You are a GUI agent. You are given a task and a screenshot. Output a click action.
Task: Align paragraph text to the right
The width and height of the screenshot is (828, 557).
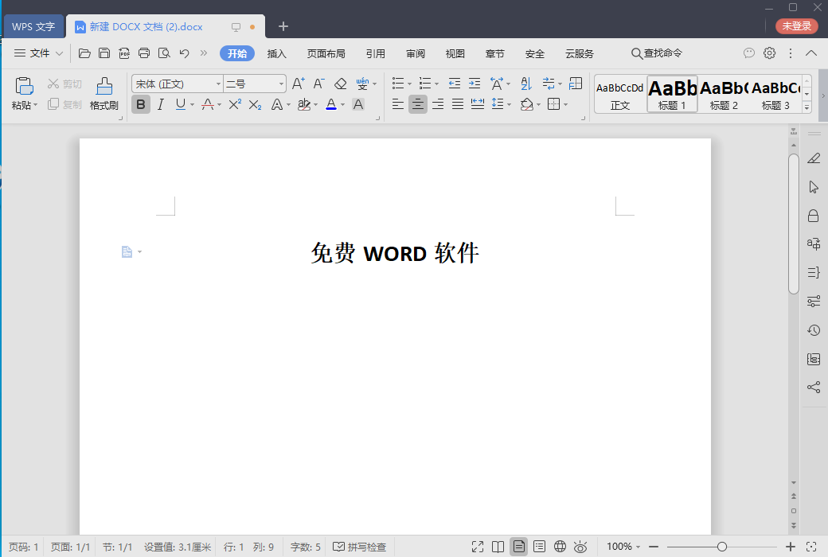point(438,104)
